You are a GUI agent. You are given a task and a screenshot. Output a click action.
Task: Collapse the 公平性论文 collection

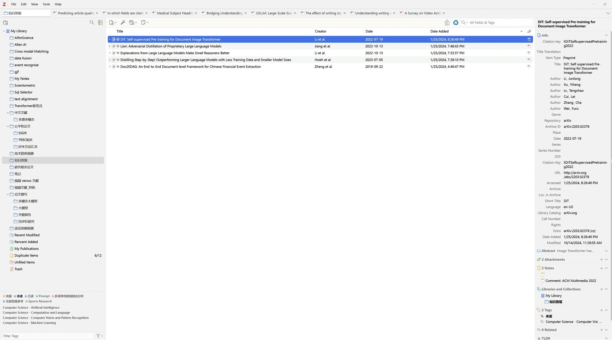click(8, 127)
